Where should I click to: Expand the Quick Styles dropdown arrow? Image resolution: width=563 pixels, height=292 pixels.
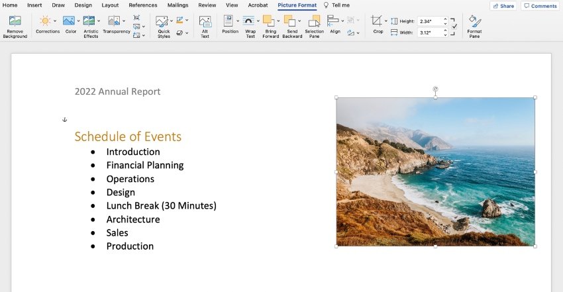click(x=172, y=21)
